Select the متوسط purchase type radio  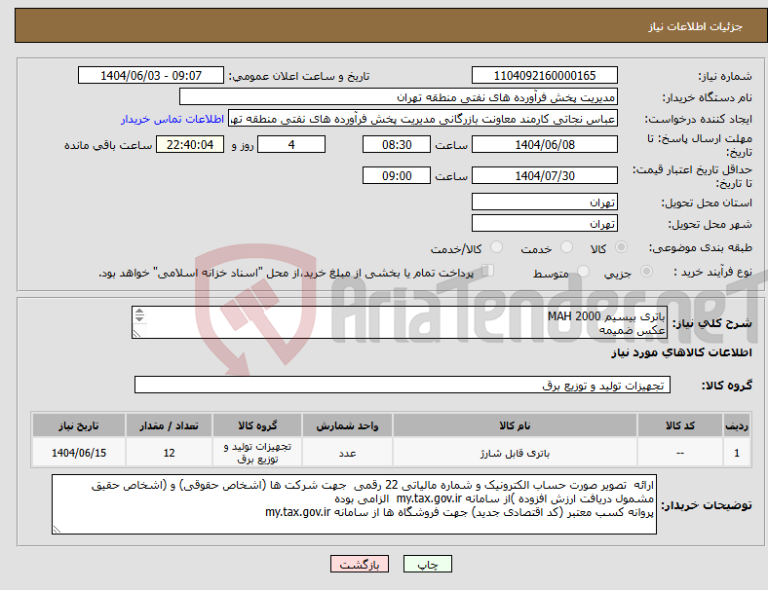(583, 272)
